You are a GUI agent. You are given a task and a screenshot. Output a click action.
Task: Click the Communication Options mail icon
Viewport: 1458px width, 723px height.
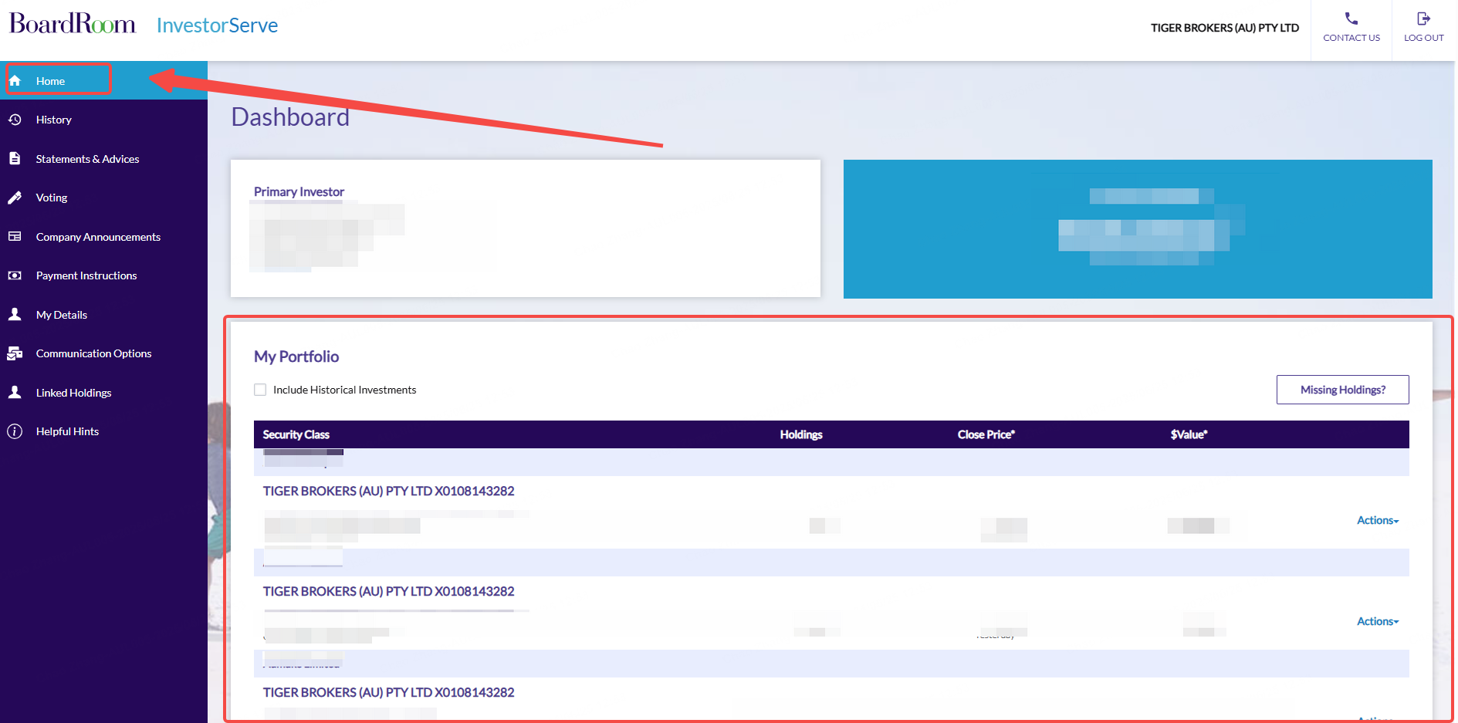[15, 353]
